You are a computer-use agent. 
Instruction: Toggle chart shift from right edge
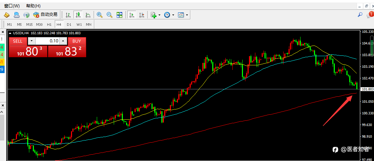pos(142,15)
